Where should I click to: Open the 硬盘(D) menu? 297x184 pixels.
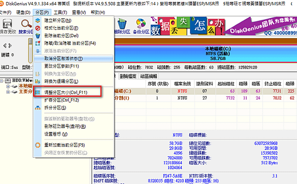point(23,12)
